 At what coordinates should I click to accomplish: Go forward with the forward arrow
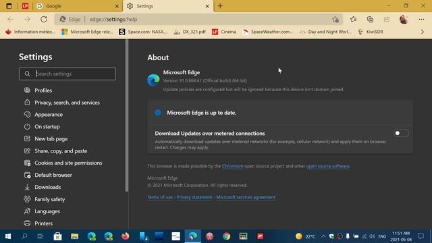tap(27, 20)
